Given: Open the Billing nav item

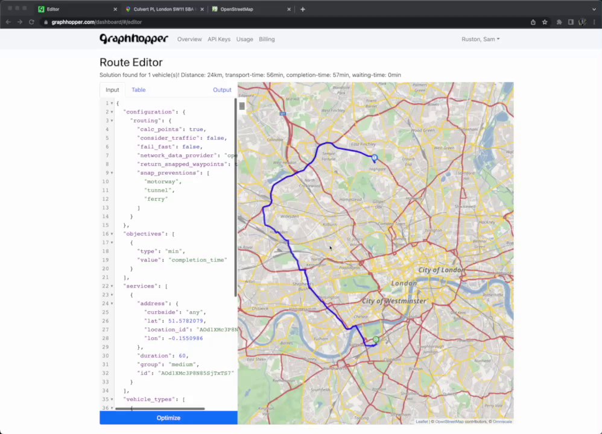Looking at the screenshot, I should 267,39.
